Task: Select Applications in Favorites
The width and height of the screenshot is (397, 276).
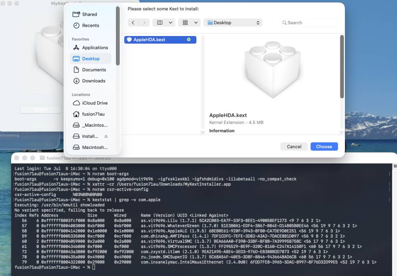Action: (x=90, y=48)
